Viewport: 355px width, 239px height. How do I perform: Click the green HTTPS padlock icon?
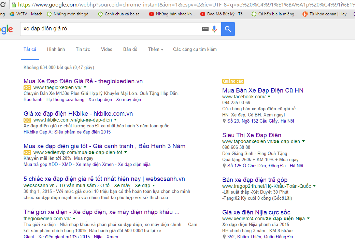coord(13,5)
